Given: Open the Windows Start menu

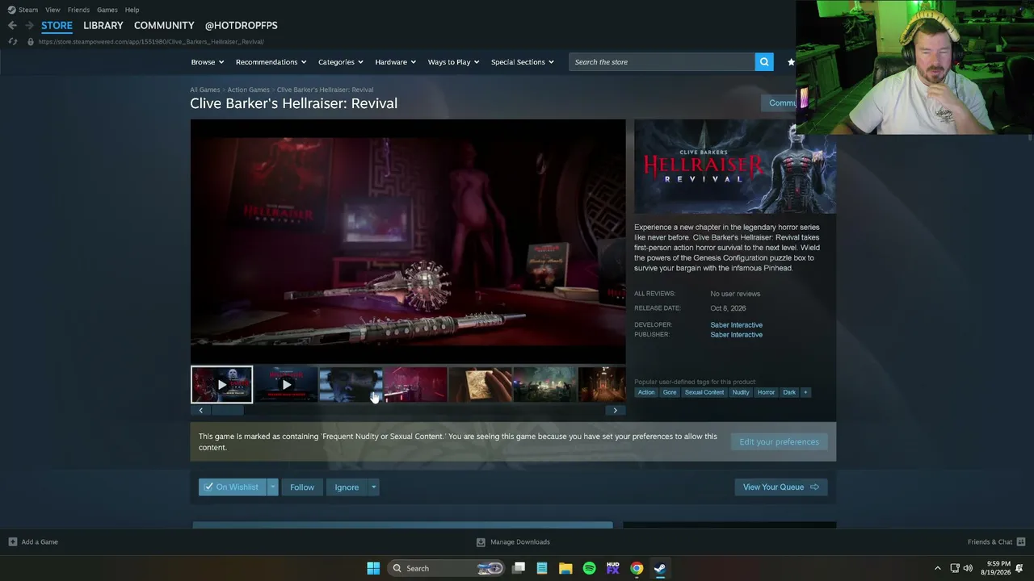Looking at the screenshot, I should click(373, 568).
